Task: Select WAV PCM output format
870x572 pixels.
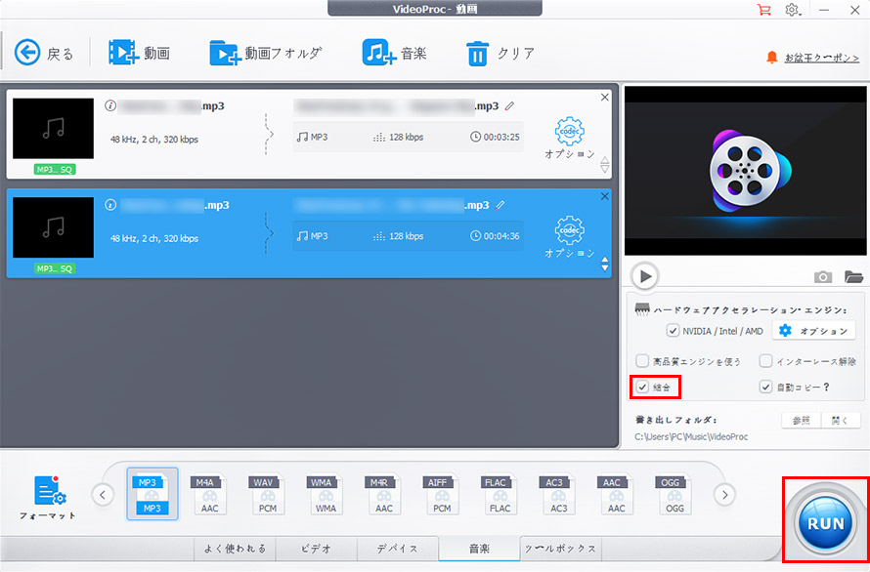Action: coord(268,494)
